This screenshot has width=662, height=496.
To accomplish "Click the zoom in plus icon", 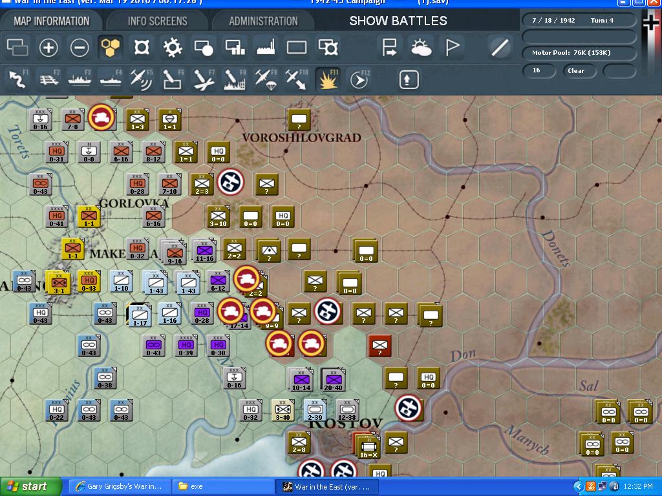I will point(48,47).
